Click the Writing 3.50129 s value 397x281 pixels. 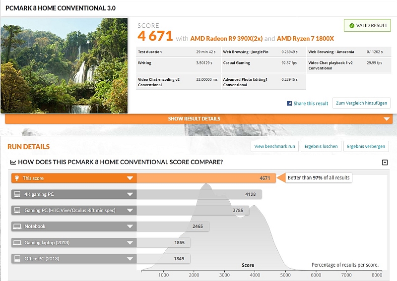coord(204,63)
